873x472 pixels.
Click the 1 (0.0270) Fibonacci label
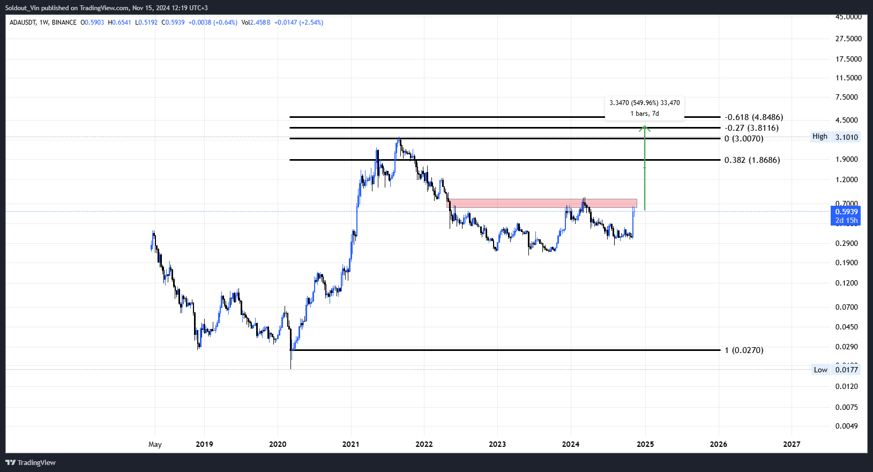[x=744, y=350]
